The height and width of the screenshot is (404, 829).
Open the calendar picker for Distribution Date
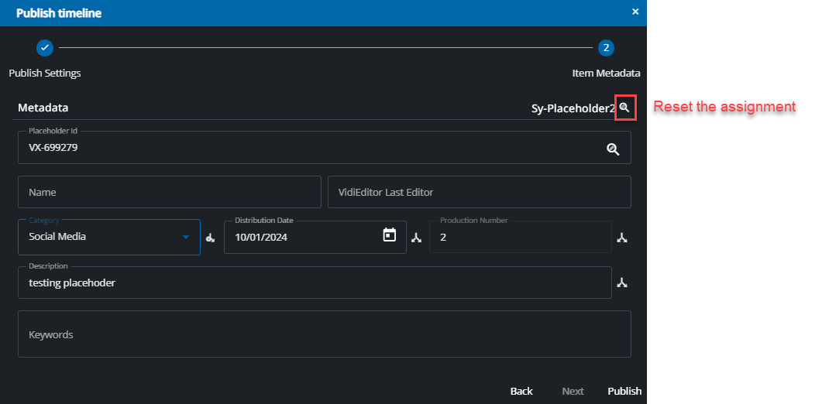click(390, 235)
